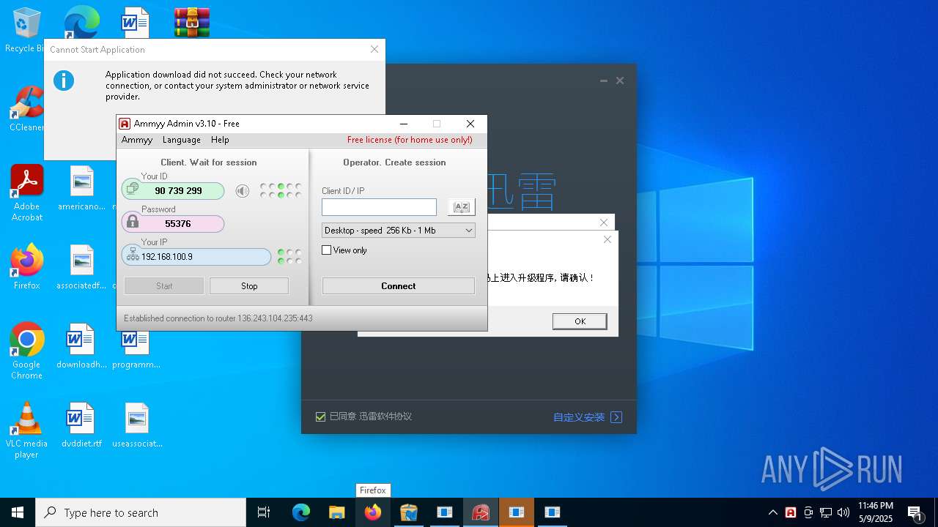Open the Help menu in Ammyy Admin
This screenshot has height=527, width=938.
[x=220, y=140]
